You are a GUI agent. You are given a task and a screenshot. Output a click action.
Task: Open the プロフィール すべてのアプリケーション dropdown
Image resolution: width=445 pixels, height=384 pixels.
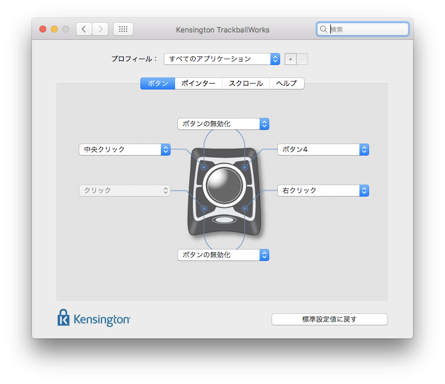pyautogui.click(x=222, y=59)
